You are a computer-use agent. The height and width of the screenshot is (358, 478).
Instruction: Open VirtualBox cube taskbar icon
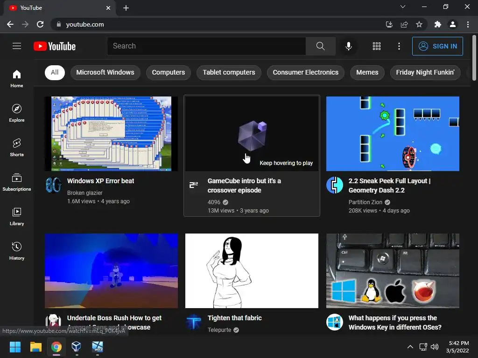77,347
